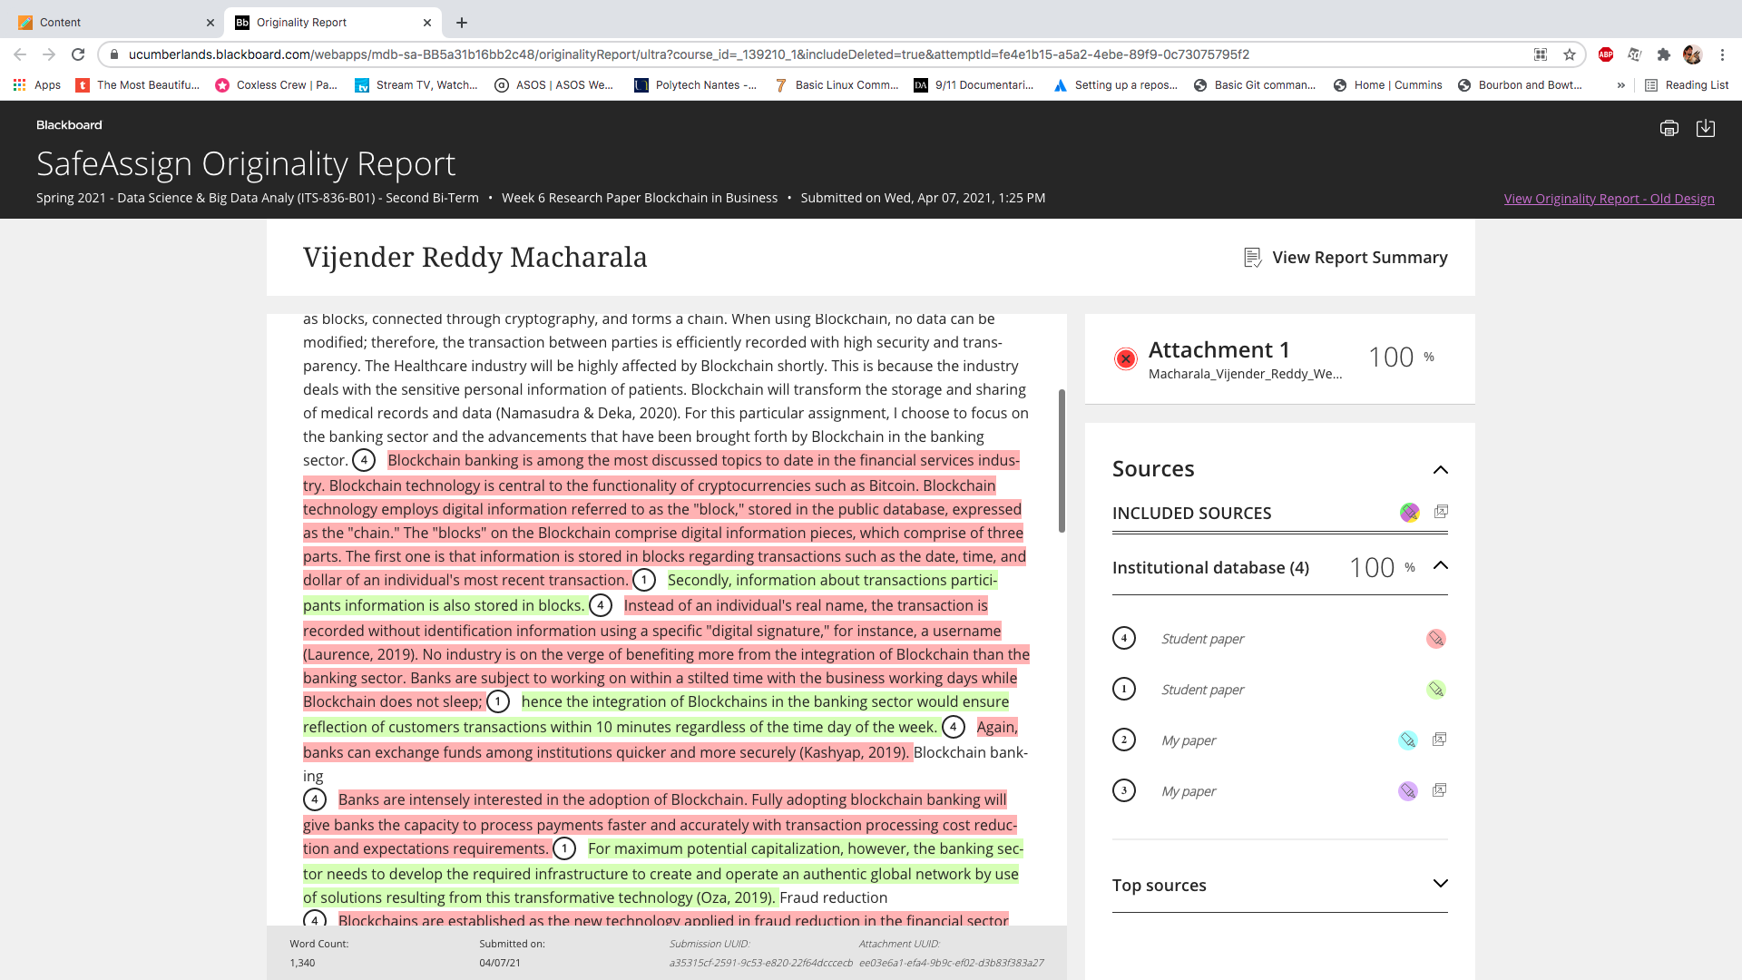Open My paper source 2 in new window
Viewport: 1742px width, 980px height.
click(1439, 740)
